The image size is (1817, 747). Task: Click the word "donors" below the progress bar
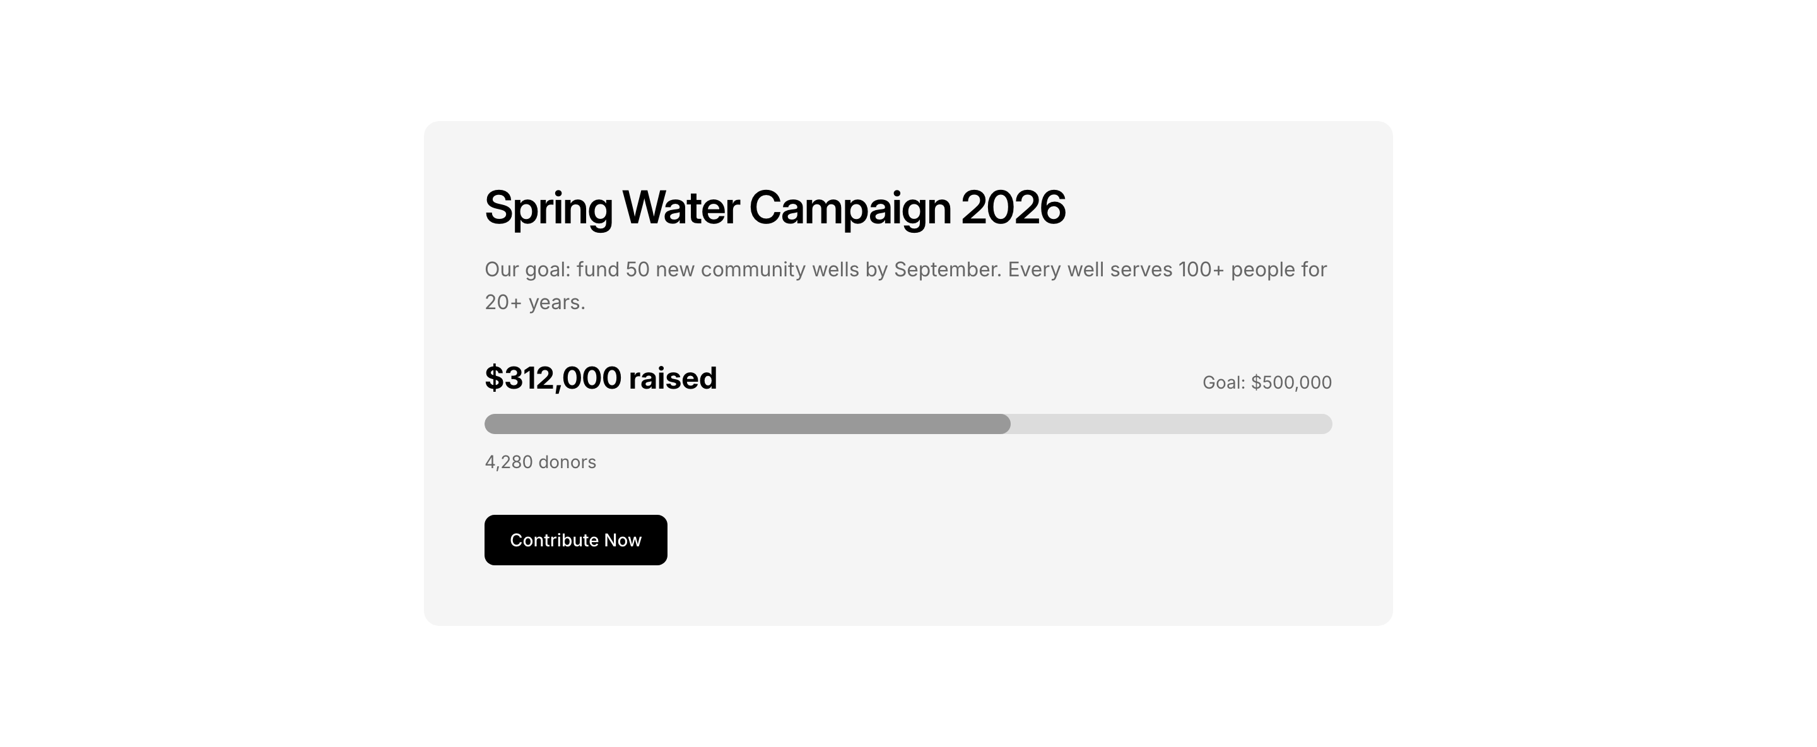tap(567, 462)
